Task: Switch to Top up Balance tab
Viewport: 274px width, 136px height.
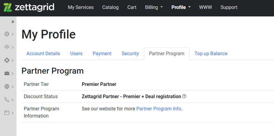Action: click(211, 54)
